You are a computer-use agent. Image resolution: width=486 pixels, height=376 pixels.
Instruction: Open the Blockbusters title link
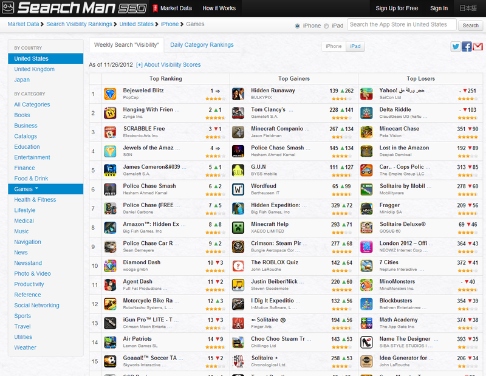click(x=396, y=301)
